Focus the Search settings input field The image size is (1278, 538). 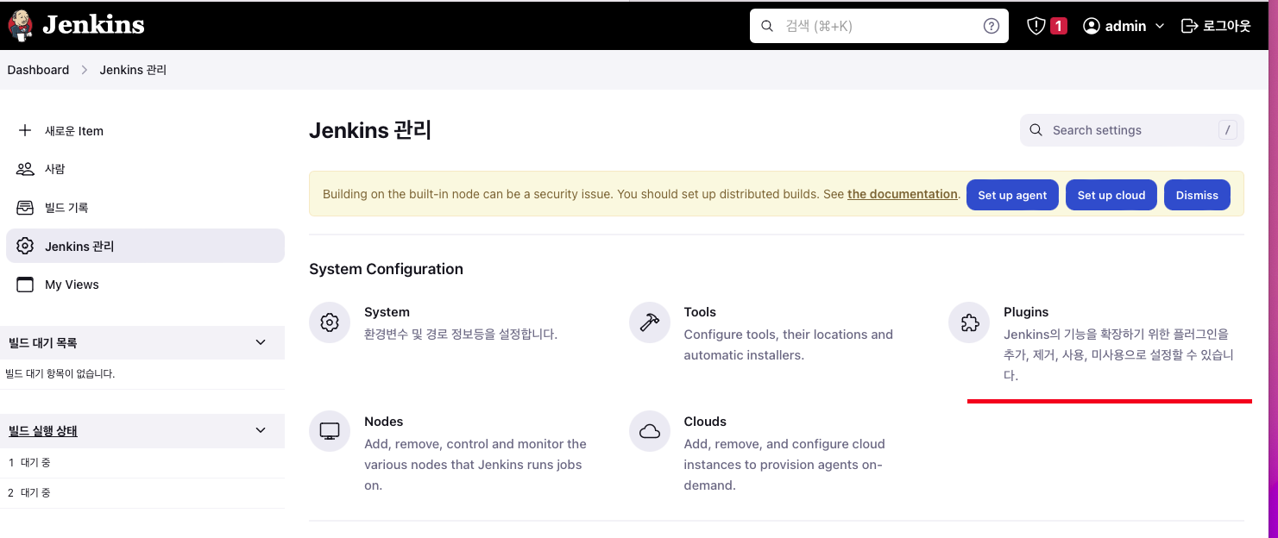(1132, 130)
